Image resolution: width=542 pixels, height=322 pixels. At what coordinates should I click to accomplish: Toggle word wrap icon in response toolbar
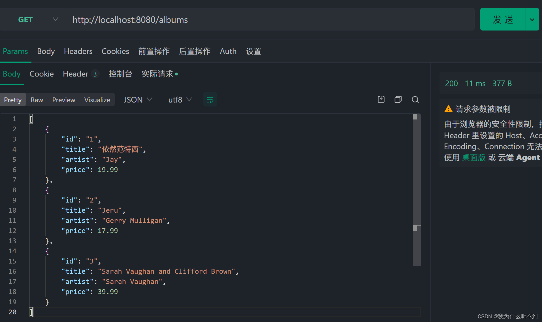click(x=210, y=100)
